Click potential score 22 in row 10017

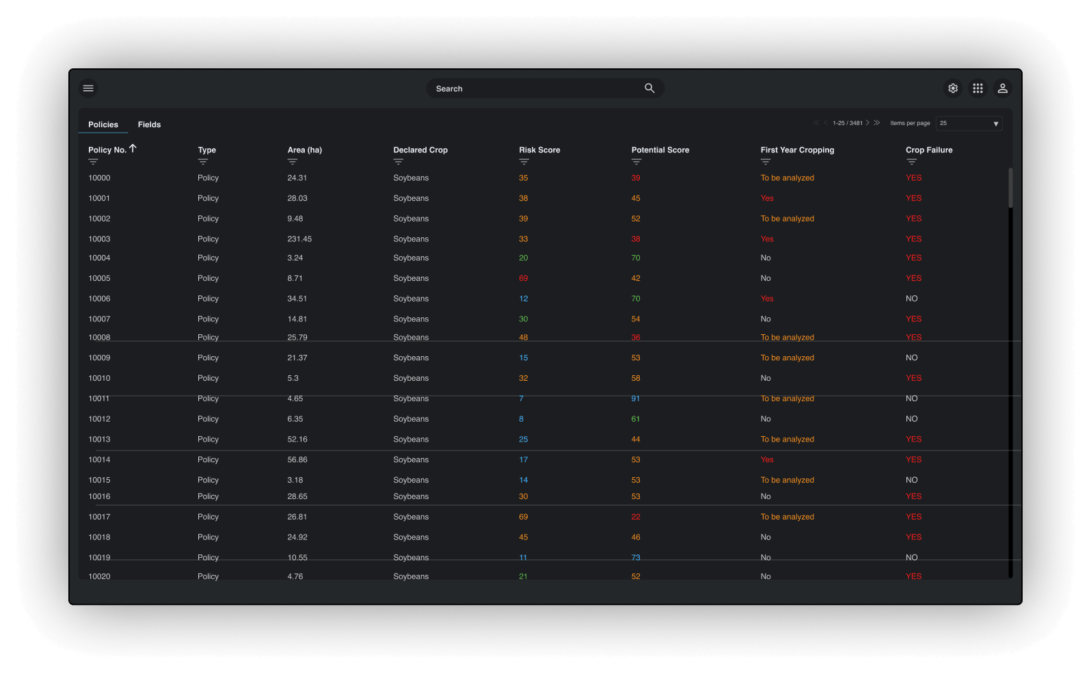coord(636,517)
